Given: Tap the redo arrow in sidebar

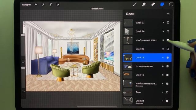Looking at the screenshot, I should tap(23, 96).
